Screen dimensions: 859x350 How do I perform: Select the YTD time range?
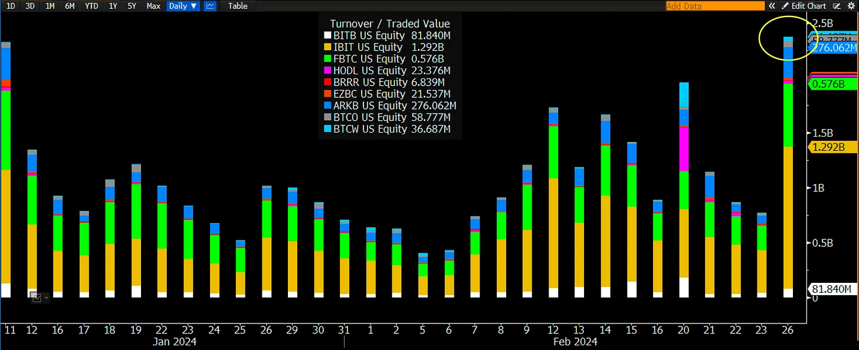coord(91,6)
